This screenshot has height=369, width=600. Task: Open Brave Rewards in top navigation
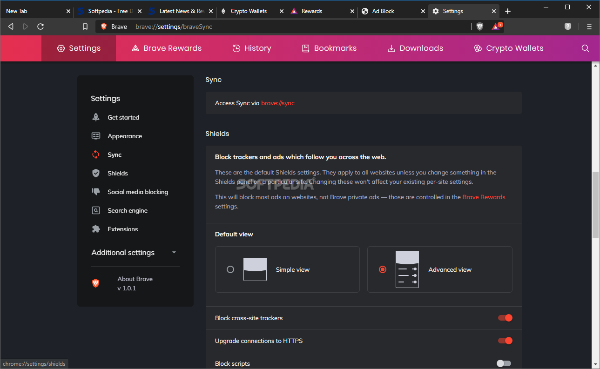point(167,48)
